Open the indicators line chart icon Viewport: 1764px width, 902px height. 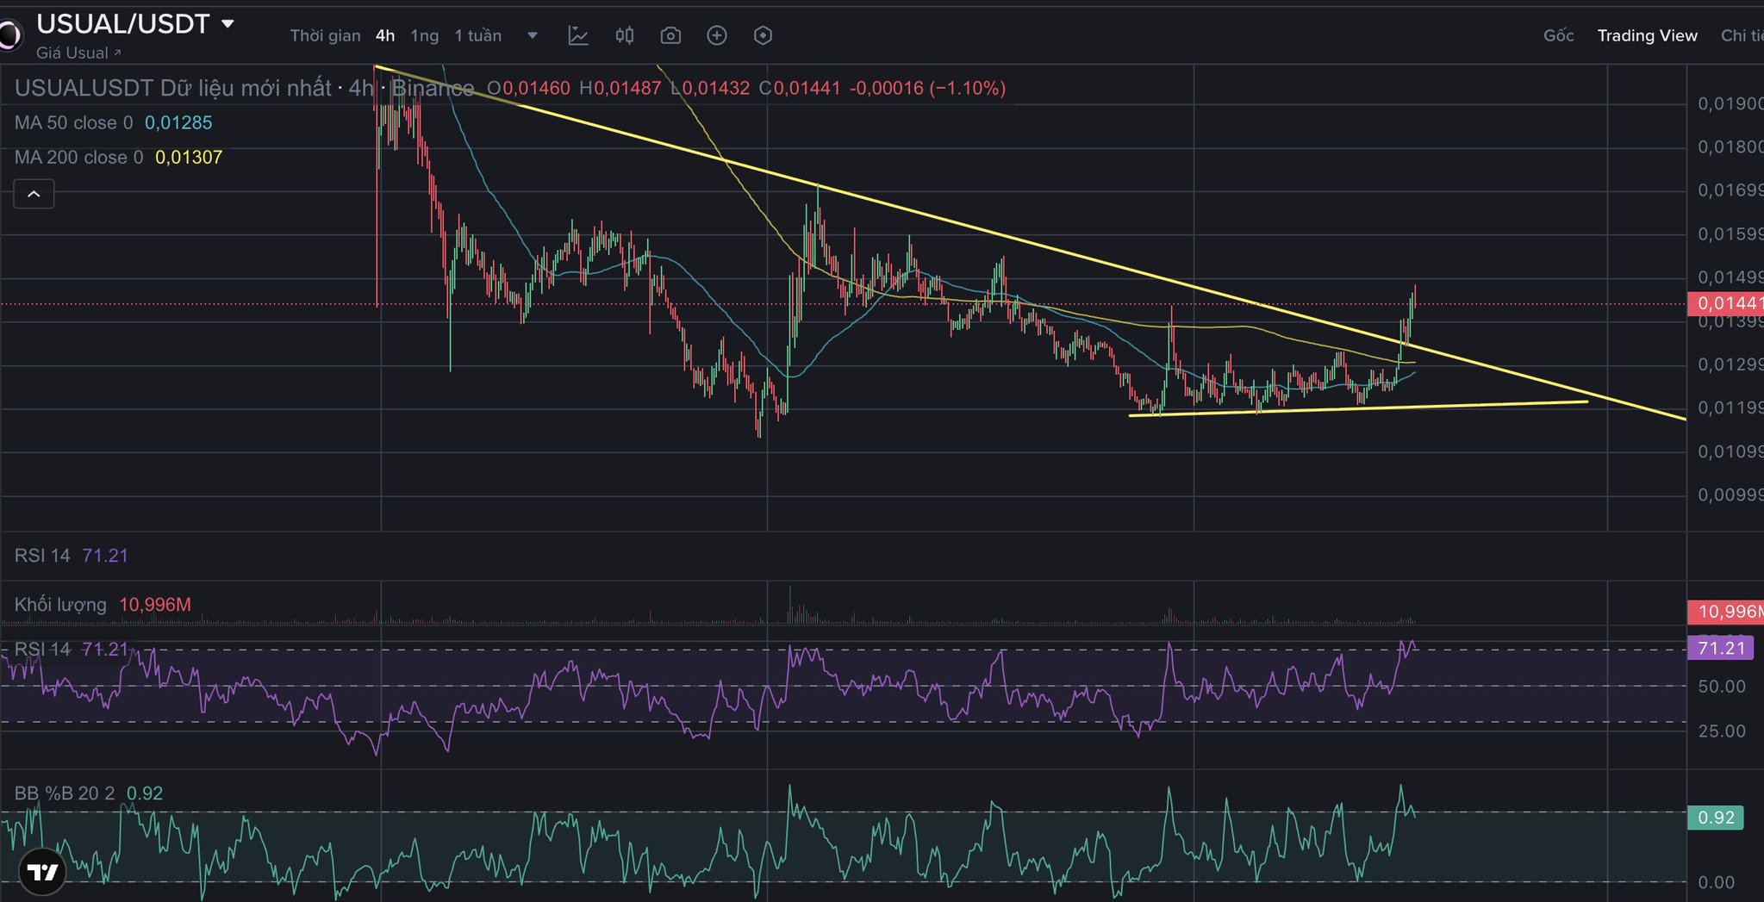(x=578, y=35)
